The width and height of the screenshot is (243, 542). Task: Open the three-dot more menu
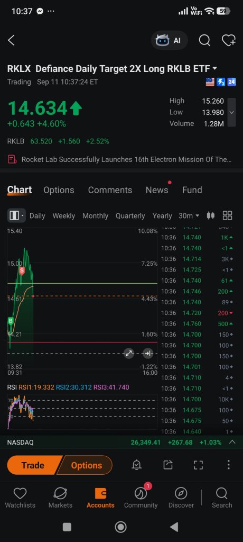click(x=228, y=465)
